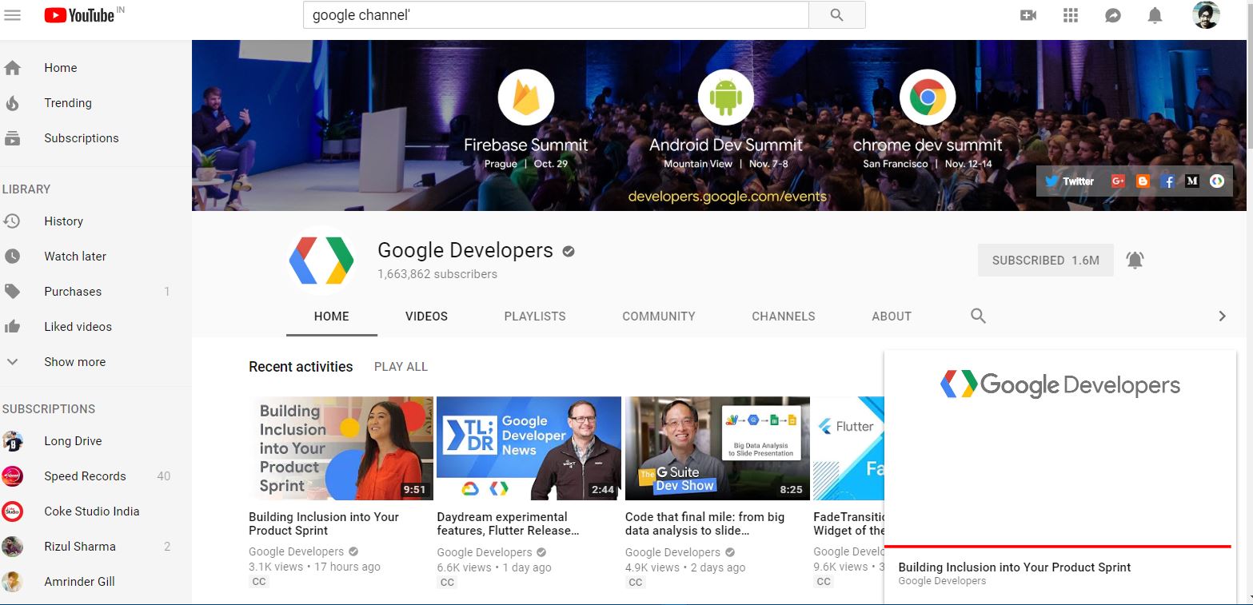Open the Google+ icon on banner
This screenshot has width=1253, height=605.
(1118, 181)
